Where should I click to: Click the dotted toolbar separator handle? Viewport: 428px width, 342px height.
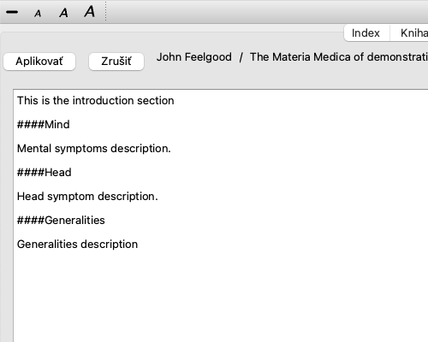105,11
